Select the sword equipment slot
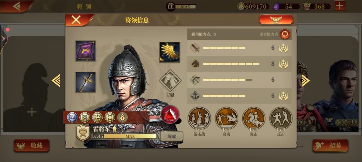The width and height of the screenshot is (362, 162). (85, 82)
